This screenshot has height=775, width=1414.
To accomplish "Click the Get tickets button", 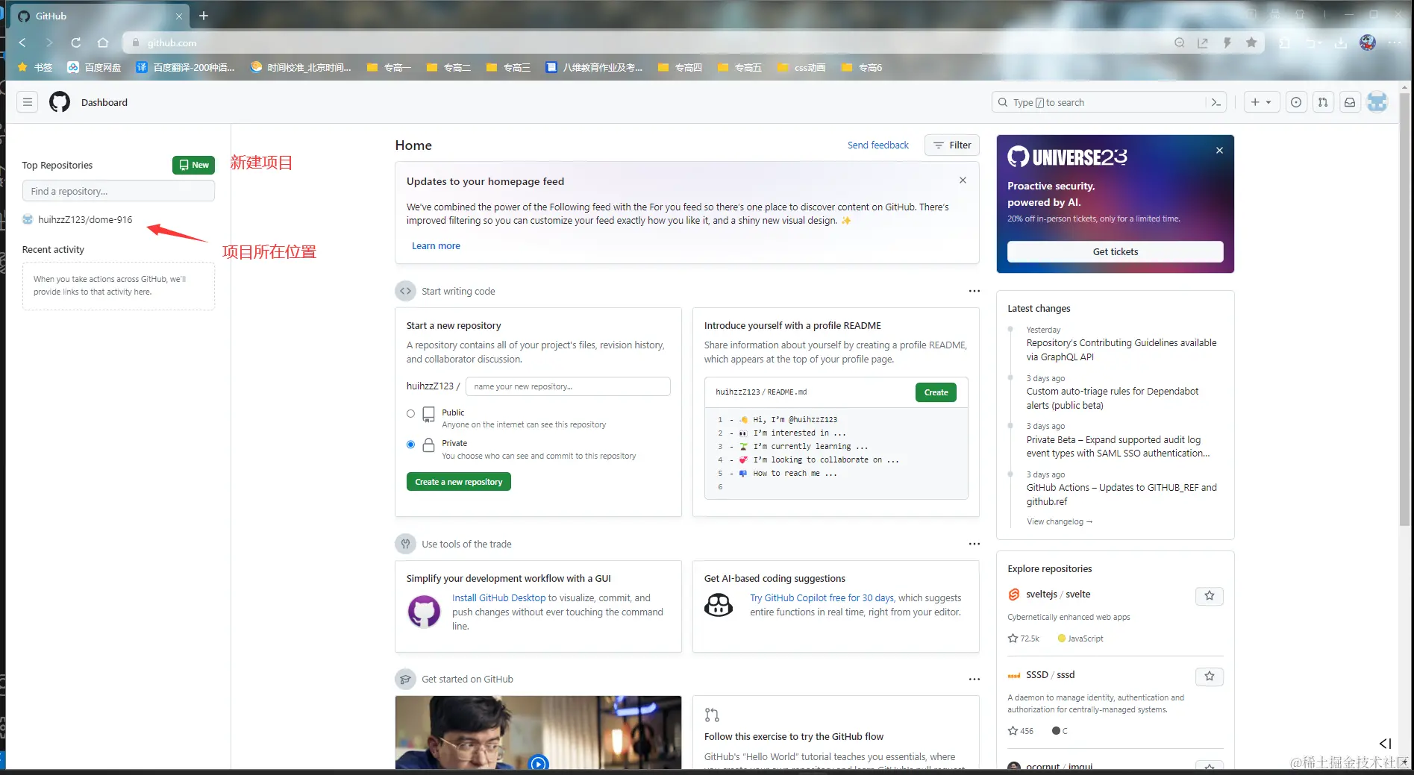I will point(1116,251).
